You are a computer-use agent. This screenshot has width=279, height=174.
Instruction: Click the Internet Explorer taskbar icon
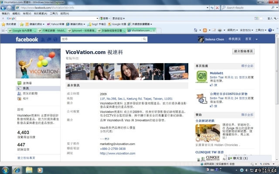tap(17, 170)
